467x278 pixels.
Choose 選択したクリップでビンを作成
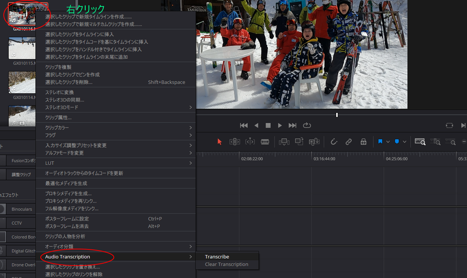[x=116, y=75]
